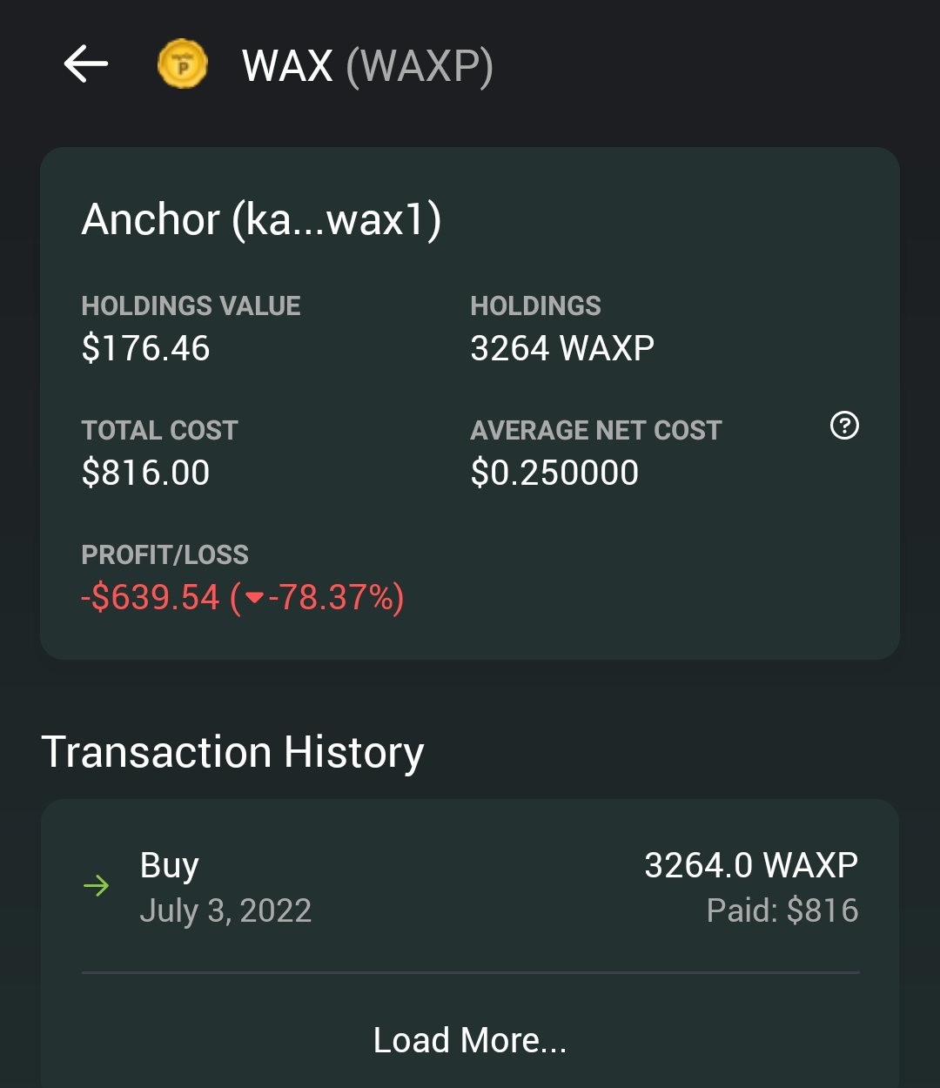940x1088 pixels.
Task: Tap the $0.250000 average net cost
Action: pyautogui.click(x=555, y=473)
